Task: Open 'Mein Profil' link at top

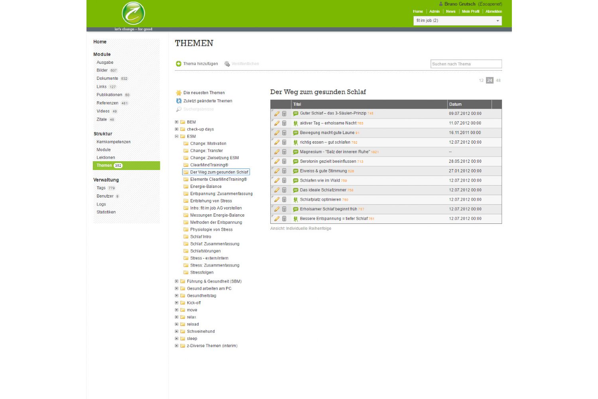Action: click(x=470, y=12)
